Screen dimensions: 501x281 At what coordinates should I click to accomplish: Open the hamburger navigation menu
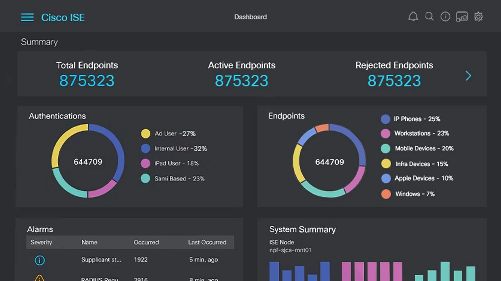coord(27,17)
